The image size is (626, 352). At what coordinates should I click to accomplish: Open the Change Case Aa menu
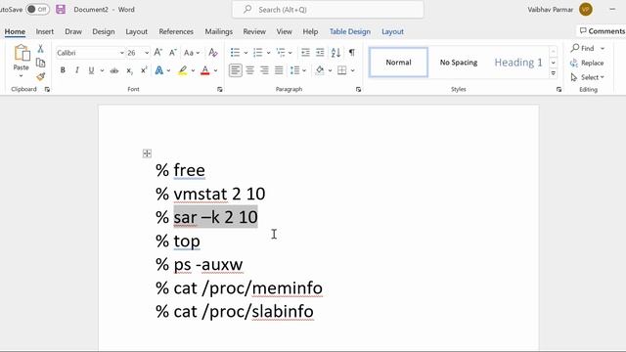(x=192, y=53)
